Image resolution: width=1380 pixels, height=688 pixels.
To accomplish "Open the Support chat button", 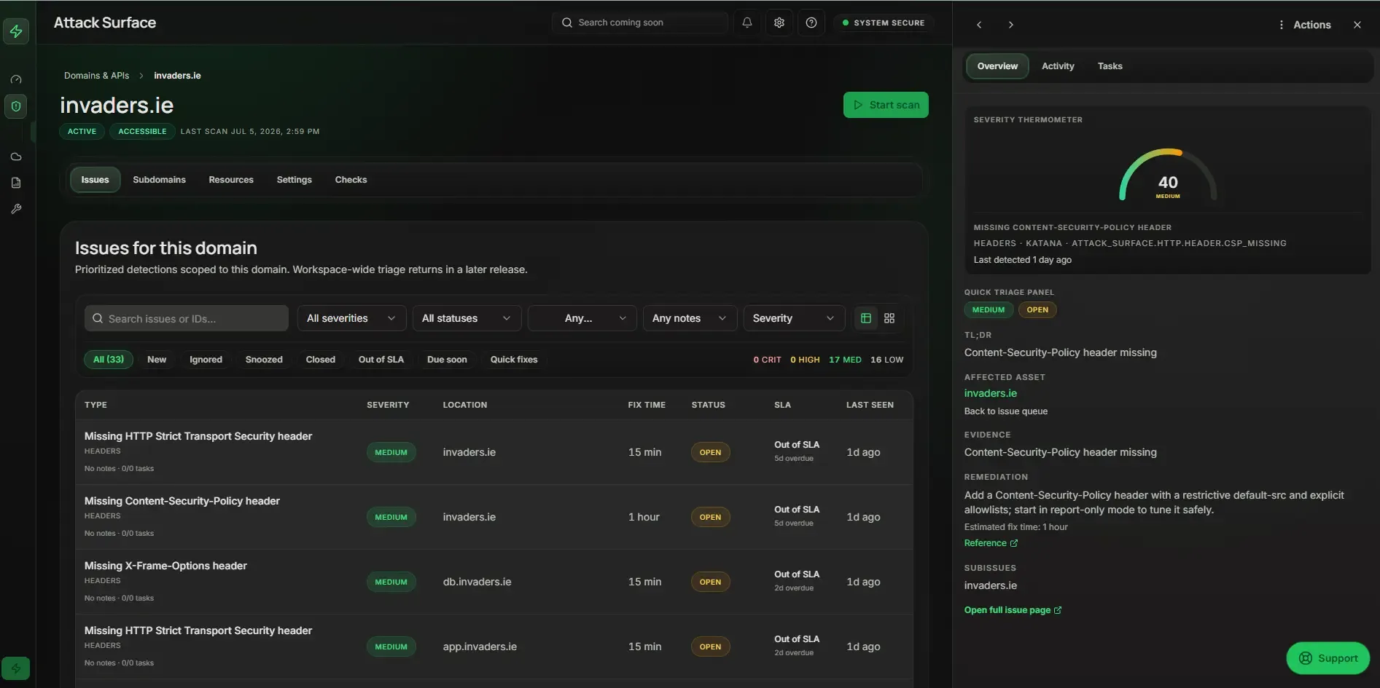I will click(1328, 658).
